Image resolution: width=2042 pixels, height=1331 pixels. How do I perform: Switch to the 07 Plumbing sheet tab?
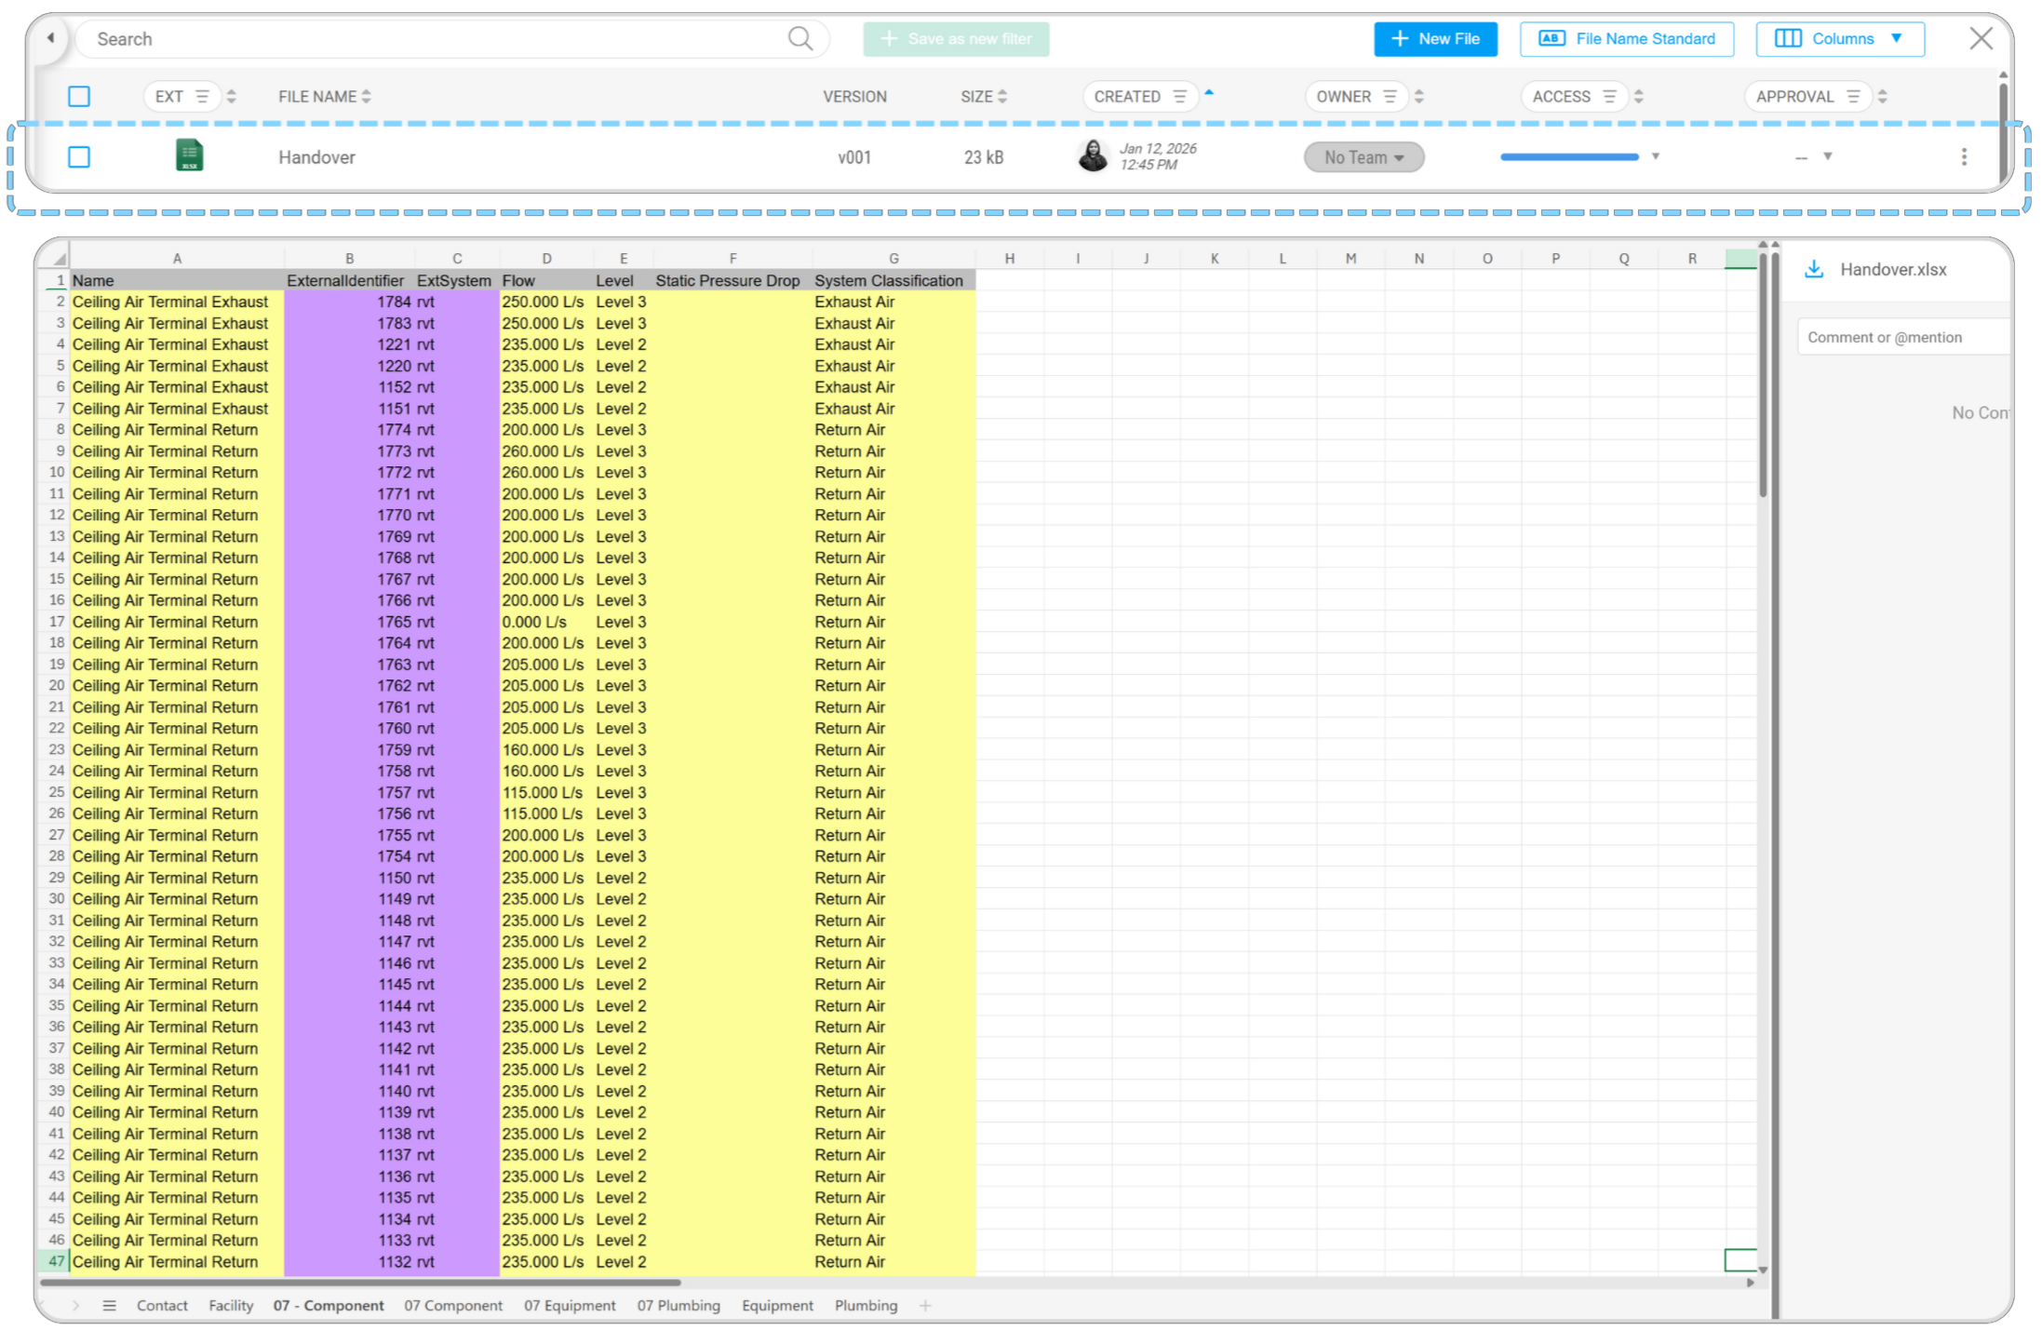(678, 1306)
